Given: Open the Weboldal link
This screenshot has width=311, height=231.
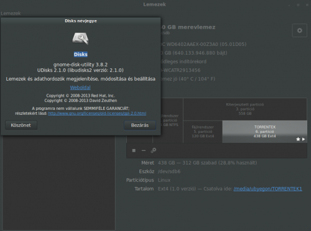Looking at the screenshot, I should 80,88.
